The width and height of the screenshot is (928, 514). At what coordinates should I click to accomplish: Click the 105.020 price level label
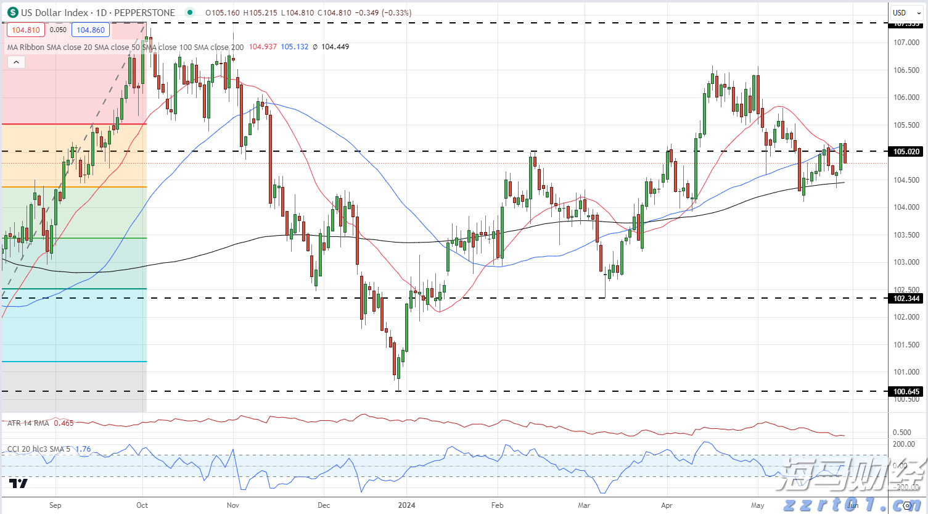click(x=906, y=151)
